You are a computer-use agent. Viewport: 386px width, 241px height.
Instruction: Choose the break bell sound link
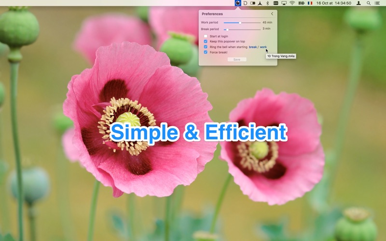pyautogui.click(x=253, y=47)
